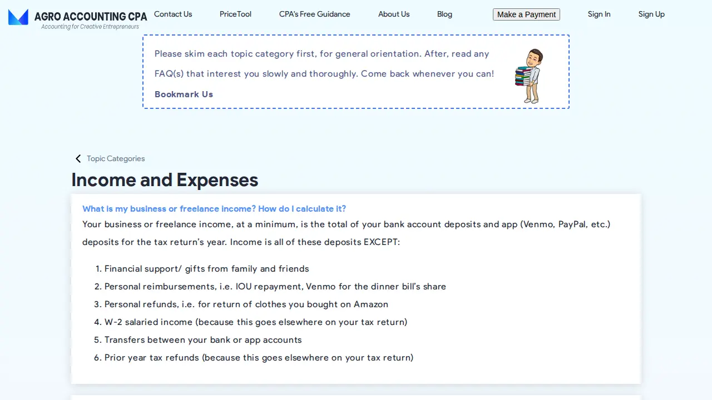Click the Accounting for Creative Entrepreneurs tagline

point(90,27)
